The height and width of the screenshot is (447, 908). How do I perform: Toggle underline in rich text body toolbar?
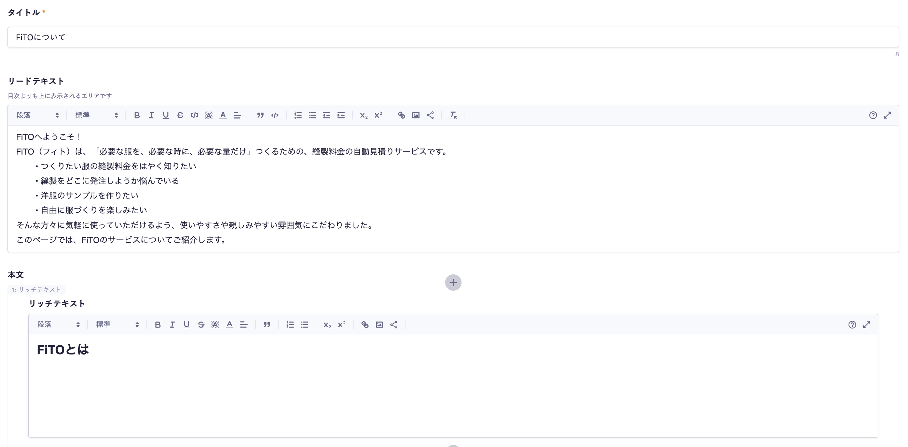[x=187, y=325]
